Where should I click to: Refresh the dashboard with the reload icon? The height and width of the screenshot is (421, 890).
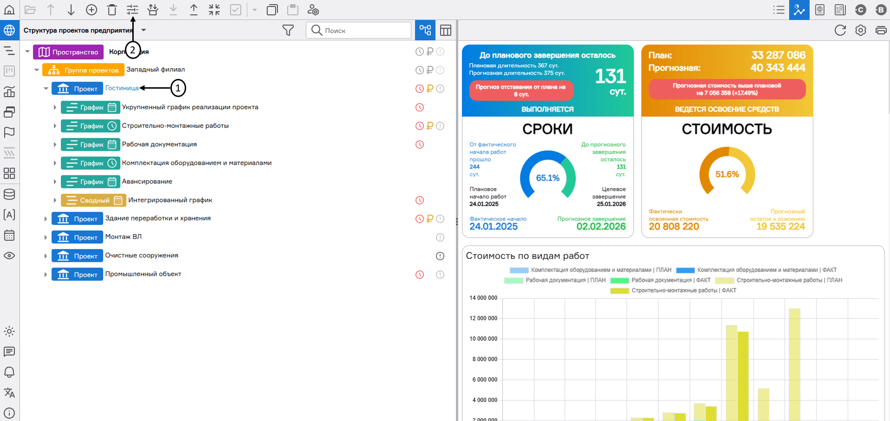(840, 30)
